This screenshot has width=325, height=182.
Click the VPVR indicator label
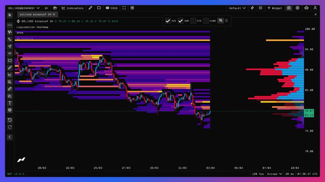pyautogui.click(x=20, y=33)
